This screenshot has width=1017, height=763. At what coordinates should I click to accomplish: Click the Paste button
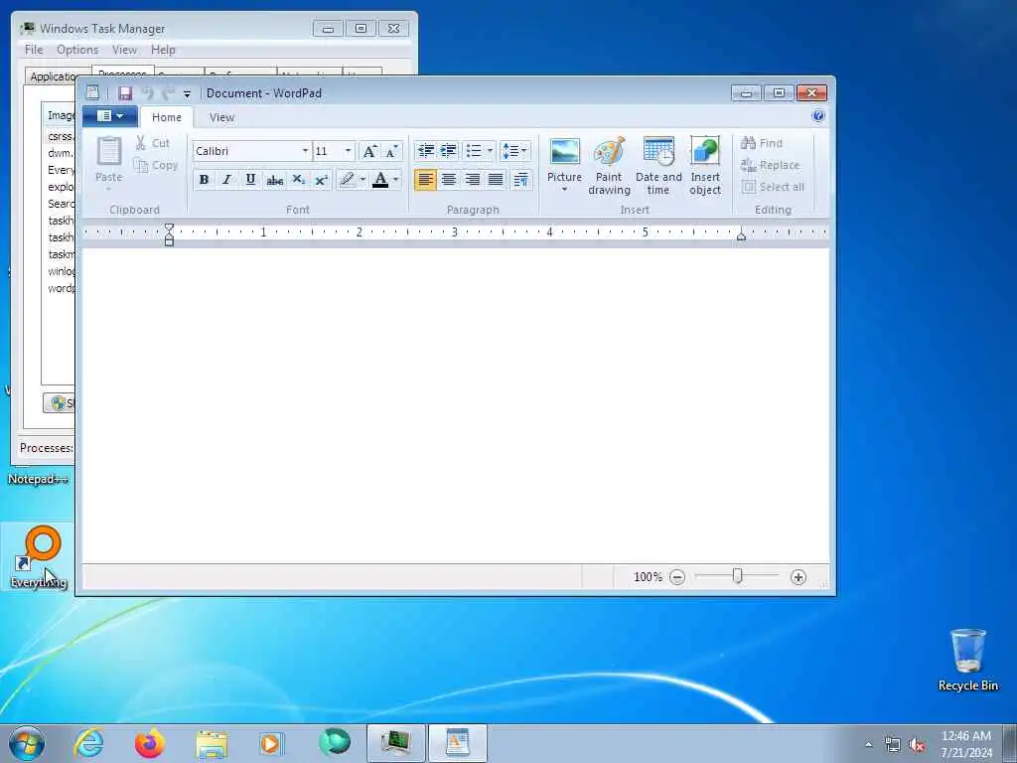(108, 164)
